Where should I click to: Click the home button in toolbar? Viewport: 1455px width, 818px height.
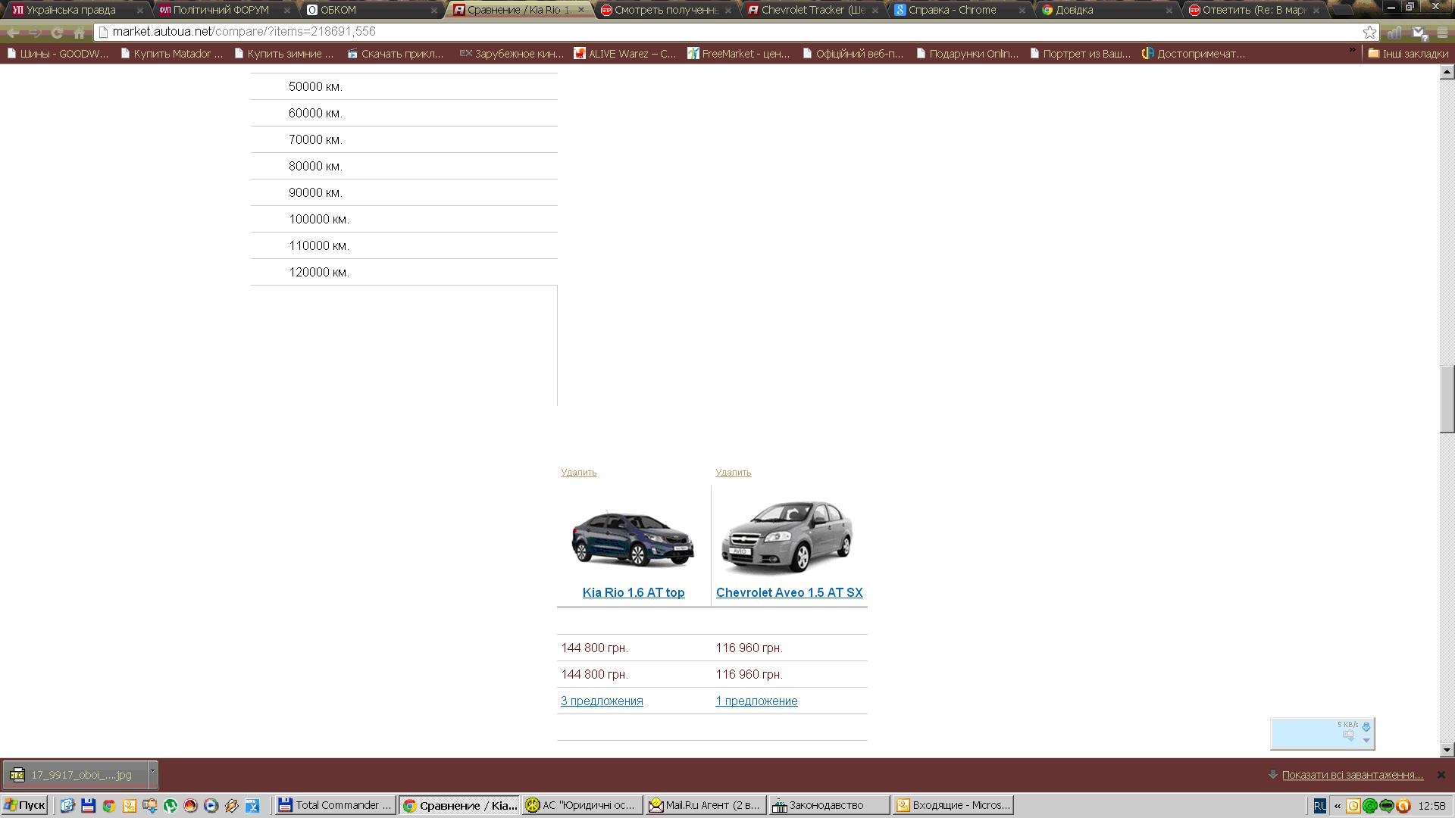(79, 32)
